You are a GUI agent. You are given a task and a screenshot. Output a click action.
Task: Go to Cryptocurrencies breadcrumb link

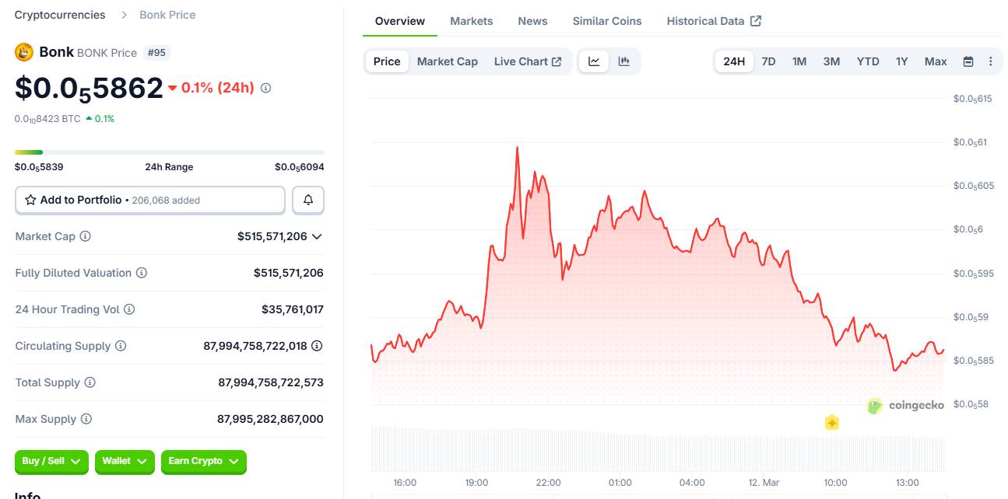(x=60, y=15)
